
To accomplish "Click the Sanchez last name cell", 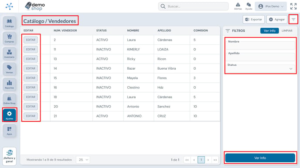I will 164,107.
